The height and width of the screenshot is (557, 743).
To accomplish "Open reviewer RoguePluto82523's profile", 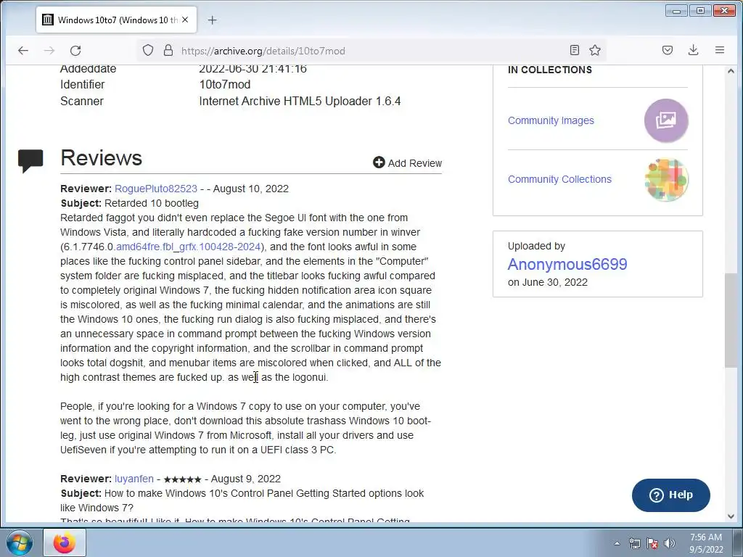I will (156, 189).
